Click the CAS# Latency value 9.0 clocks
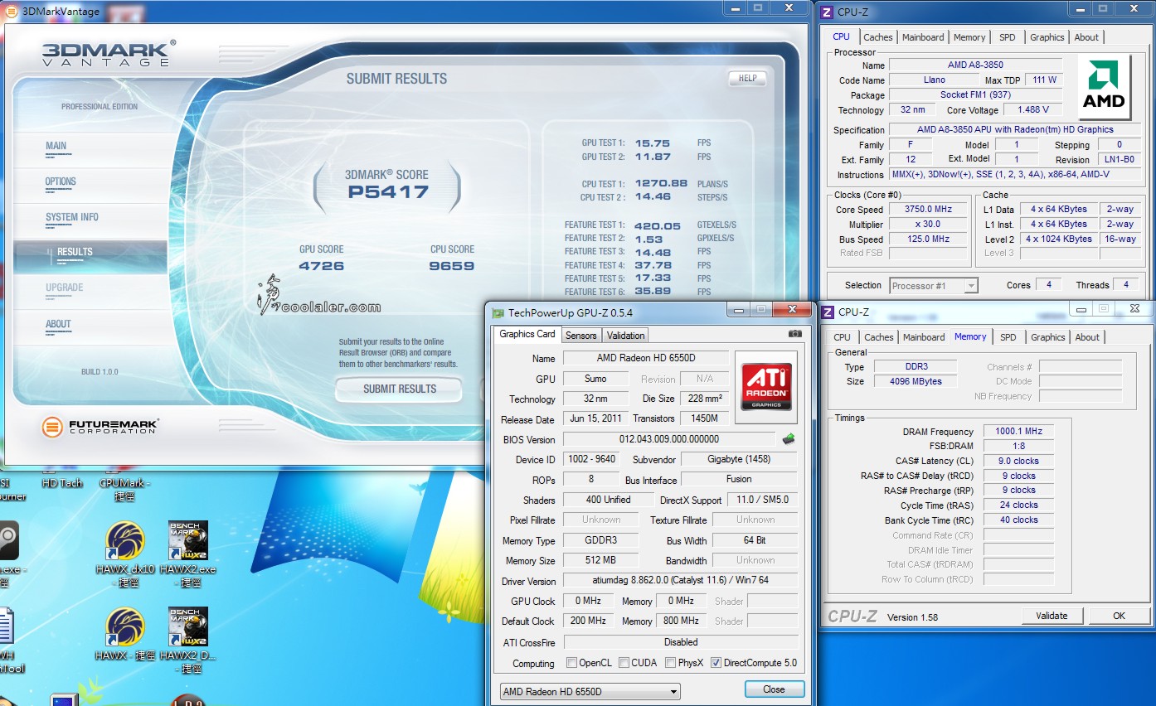The image size is (1156, 706). [x=1018, y=462]
